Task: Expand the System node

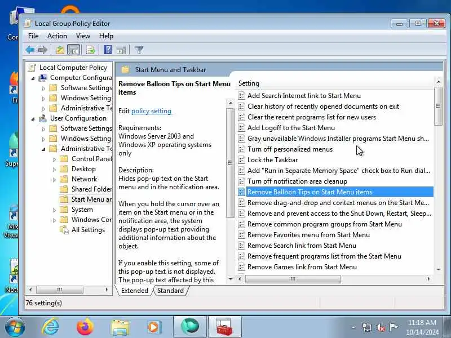Action: 54,210
